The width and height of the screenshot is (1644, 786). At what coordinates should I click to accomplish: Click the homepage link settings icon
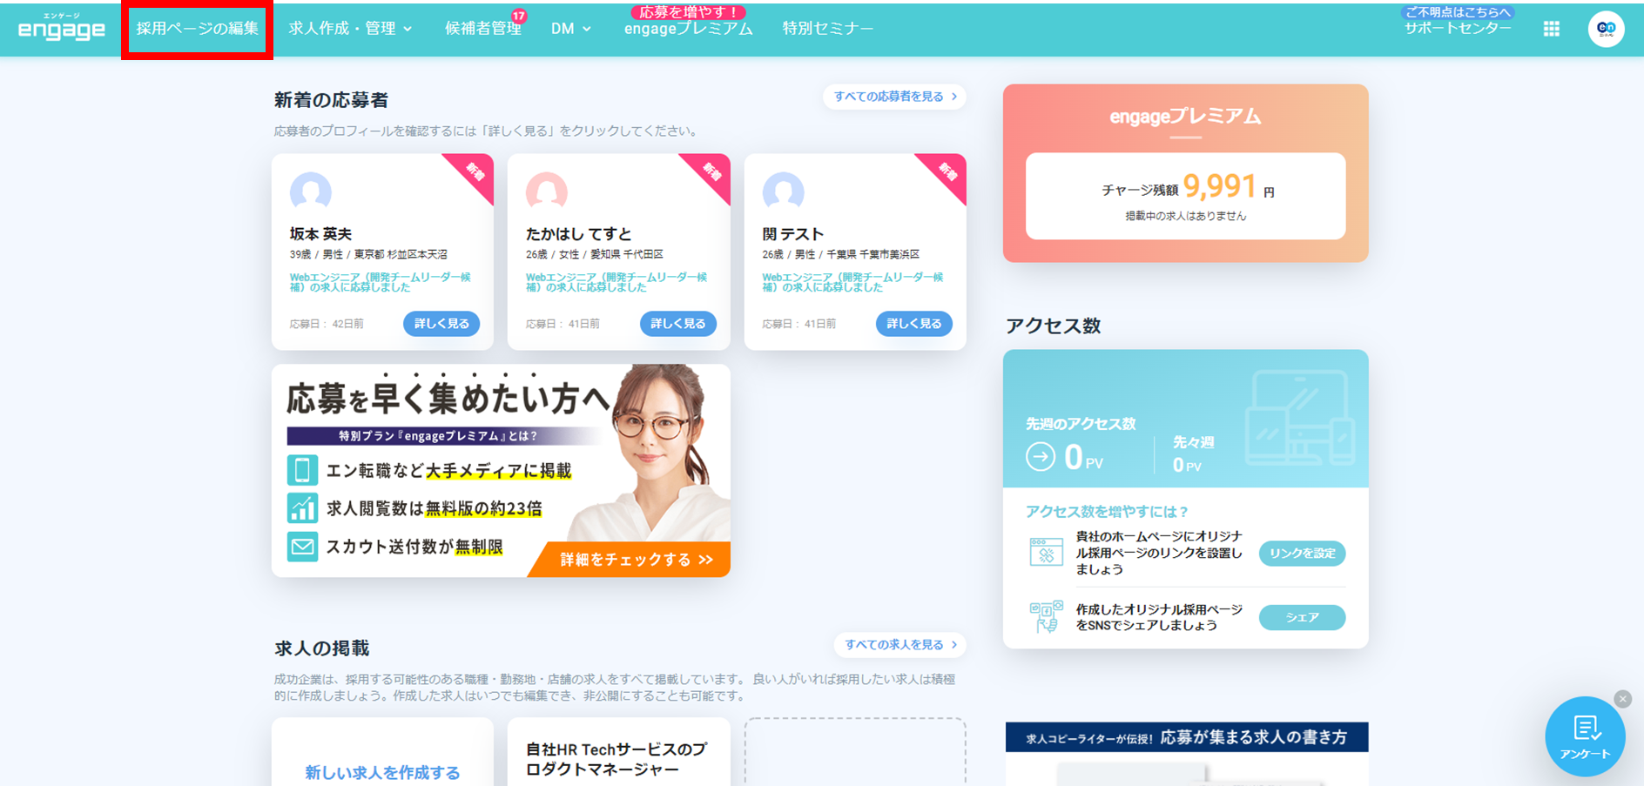click(1046, 552)
